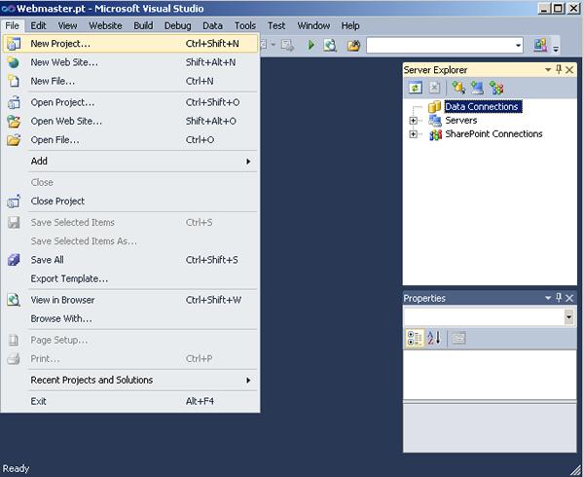
Task: Choose Open Web Site menu entry
Action: pyautogui.click(x=130, y=121)
